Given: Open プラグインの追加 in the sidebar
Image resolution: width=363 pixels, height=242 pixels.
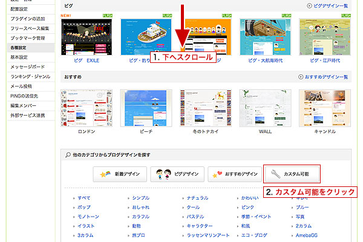Looking at the screenshot, I should pyautogui.click(x=28, y=19).
